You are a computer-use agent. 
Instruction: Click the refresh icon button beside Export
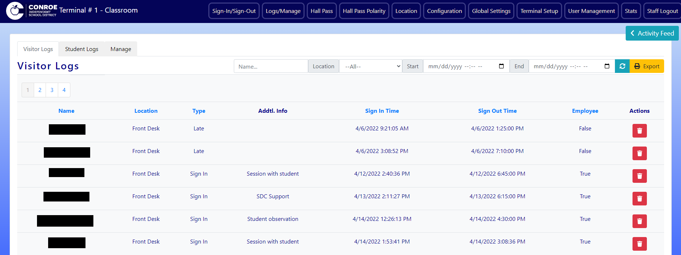622,66
